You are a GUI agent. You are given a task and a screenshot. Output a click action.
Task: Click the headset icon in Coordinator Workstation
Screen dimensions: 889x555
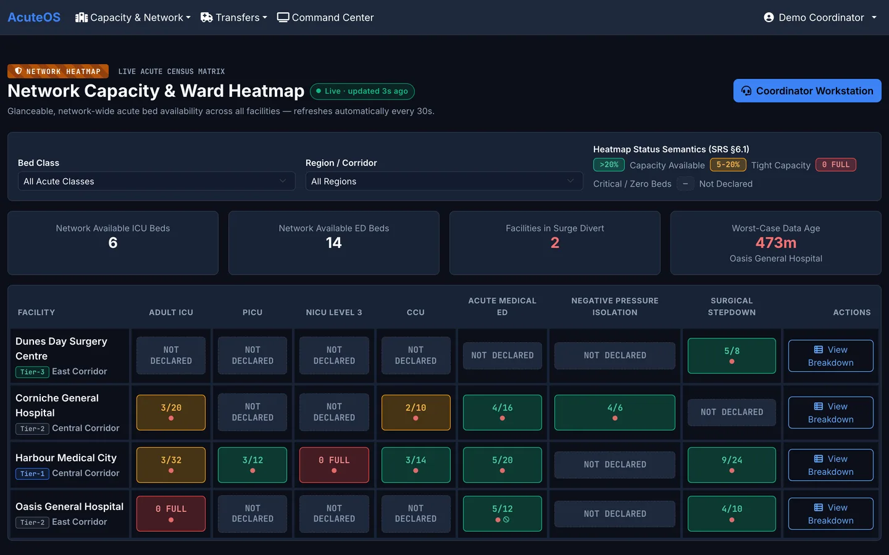(x=746, y=91)
